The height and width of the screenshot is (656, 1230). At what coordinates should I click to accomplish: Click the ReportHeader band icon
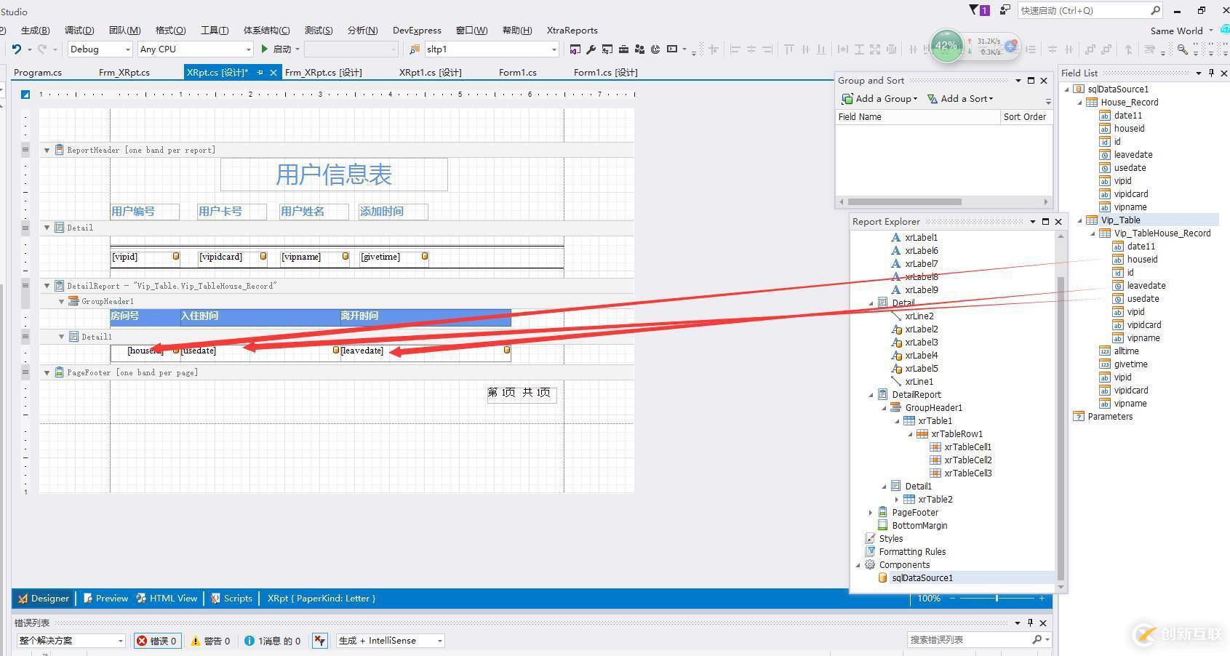[x=60, y=150]
